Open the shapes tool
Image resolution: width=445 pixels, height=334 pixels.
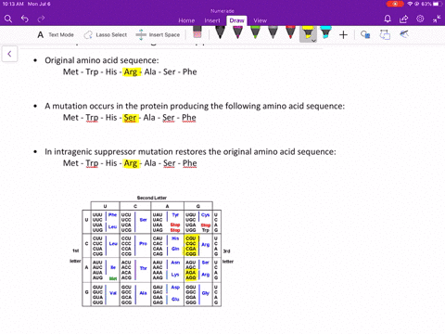[365, 34]
